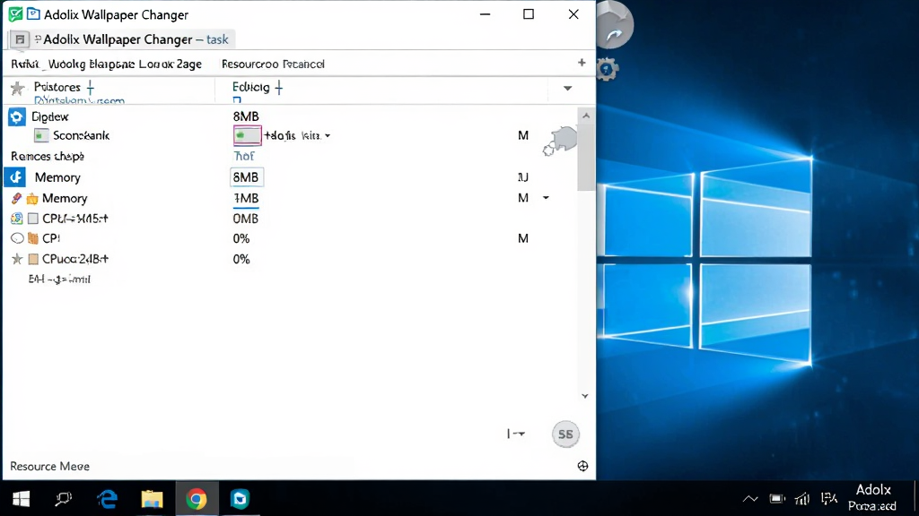The image size is (919, 516).
Task: Click the Digdew row label
Action: click(50, 116)
